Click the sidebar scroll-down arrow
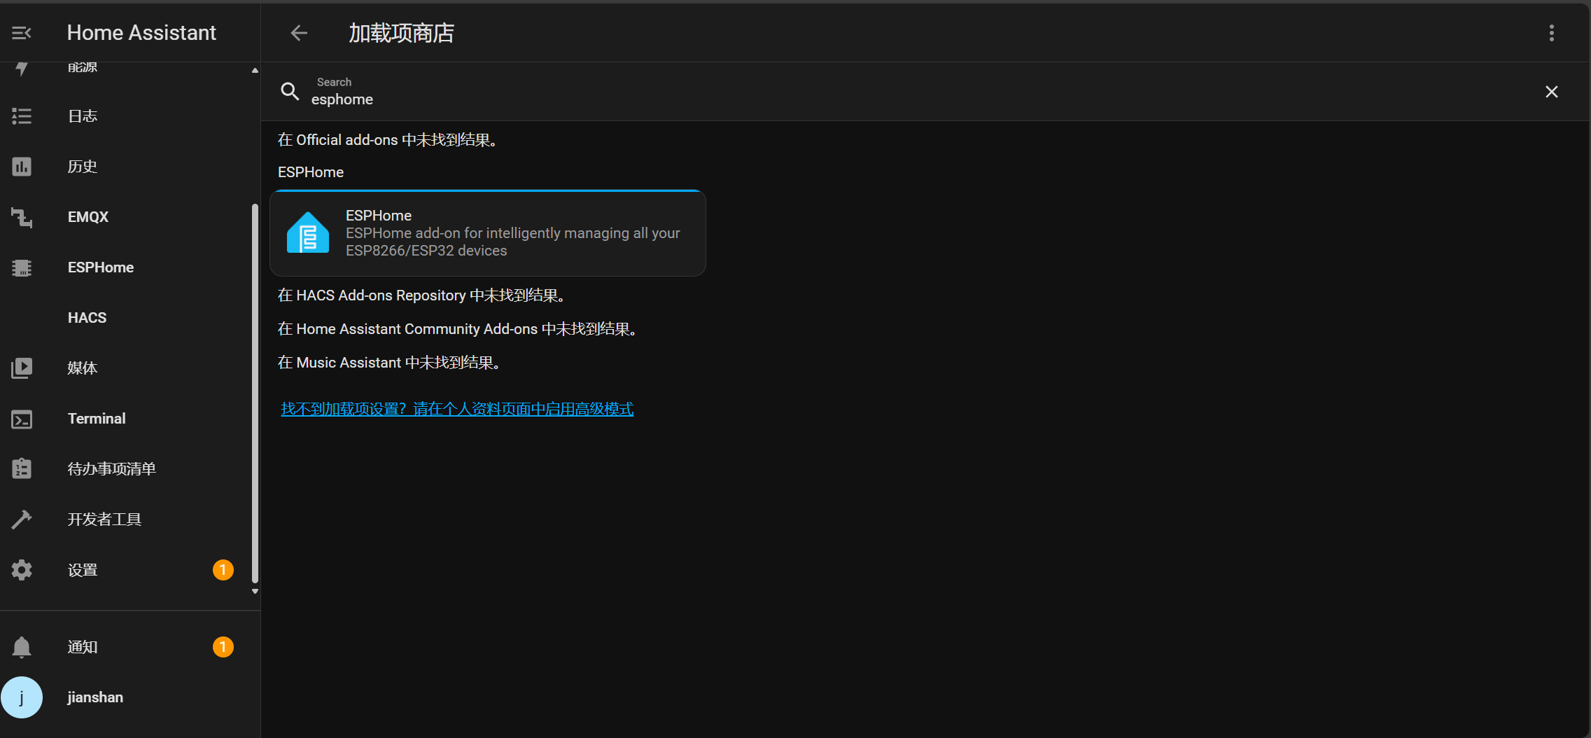Viewport: 1591px width, 738px height. point(255,592)
